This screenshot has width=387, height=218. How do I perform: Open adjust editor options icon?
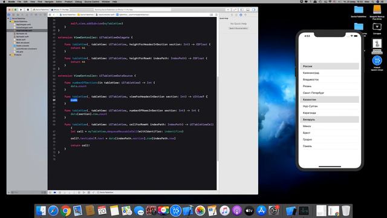pos(216,15)
